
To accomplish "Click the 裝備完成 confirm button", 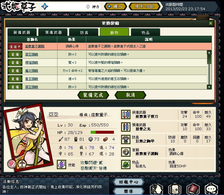I will coord(93,95).
